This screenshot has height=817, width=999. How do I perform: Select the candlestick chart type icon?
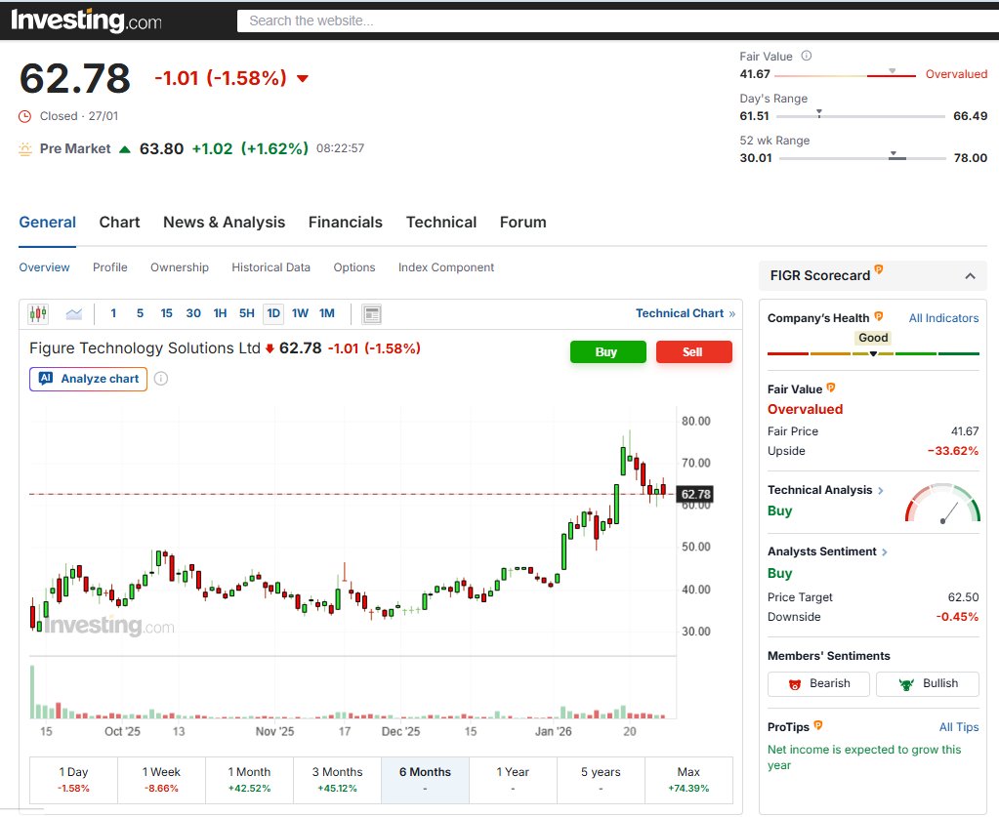(x=38, y=314)
